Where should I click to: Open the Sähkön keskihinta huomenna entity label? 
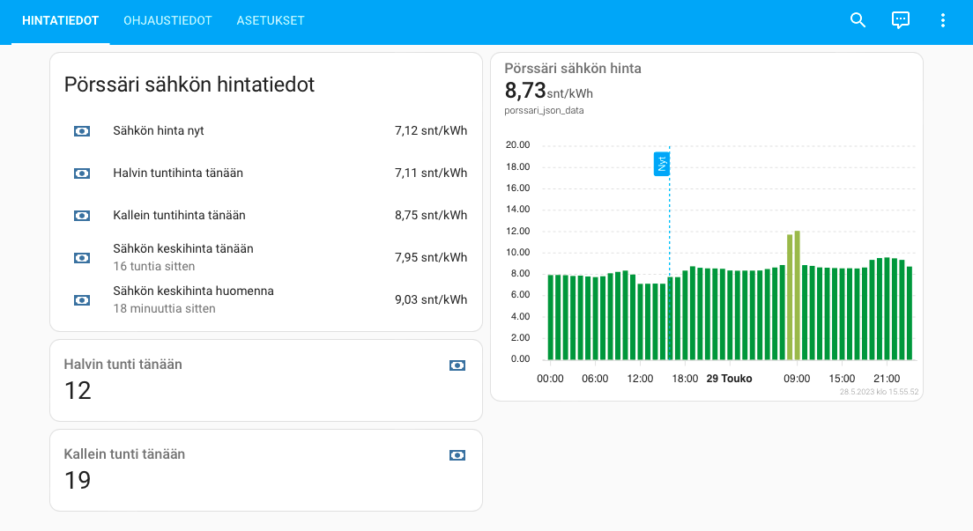193,291
